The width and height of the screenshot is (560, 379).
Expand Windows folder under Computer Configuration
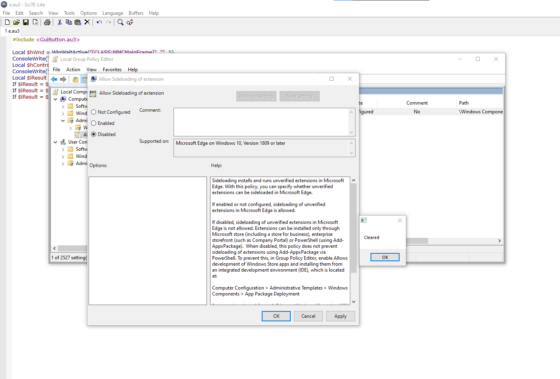(63, 113)
